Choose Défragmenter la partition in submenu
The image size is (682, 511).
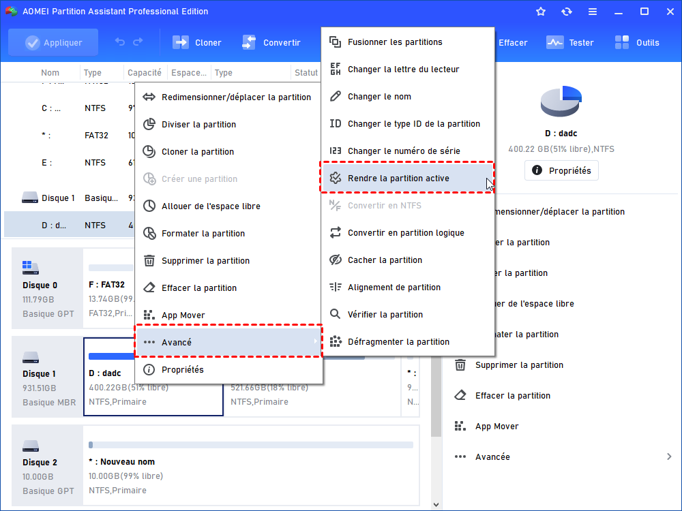408,342
